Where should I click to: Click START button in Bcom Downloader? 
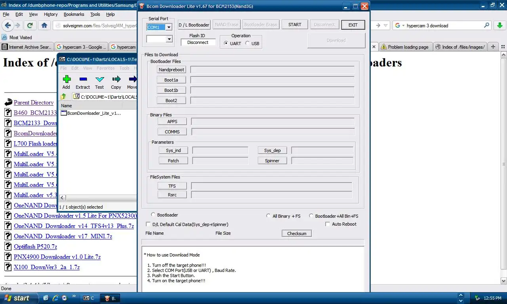295,25
